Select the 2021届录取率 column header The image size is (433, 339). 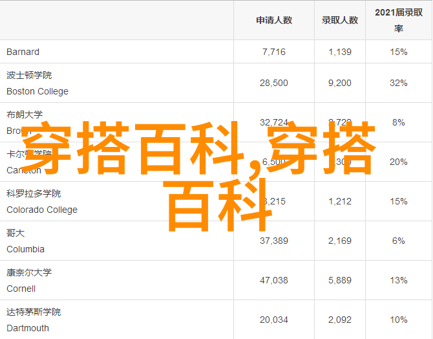tap(398, 20)
